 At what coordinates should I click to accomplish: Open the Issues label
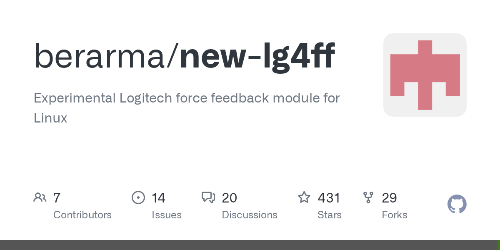coord(167,215)
